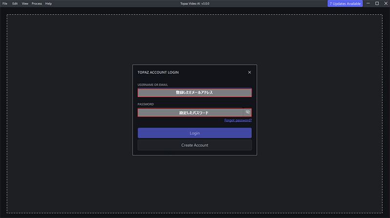Click the Topaz Video AI title text

[195, 3]
